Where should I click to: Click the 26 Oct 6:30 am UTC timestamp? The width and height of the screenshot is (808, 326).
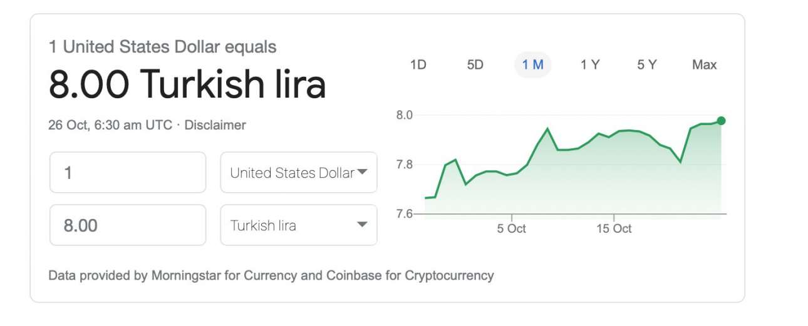coord(110,125)
